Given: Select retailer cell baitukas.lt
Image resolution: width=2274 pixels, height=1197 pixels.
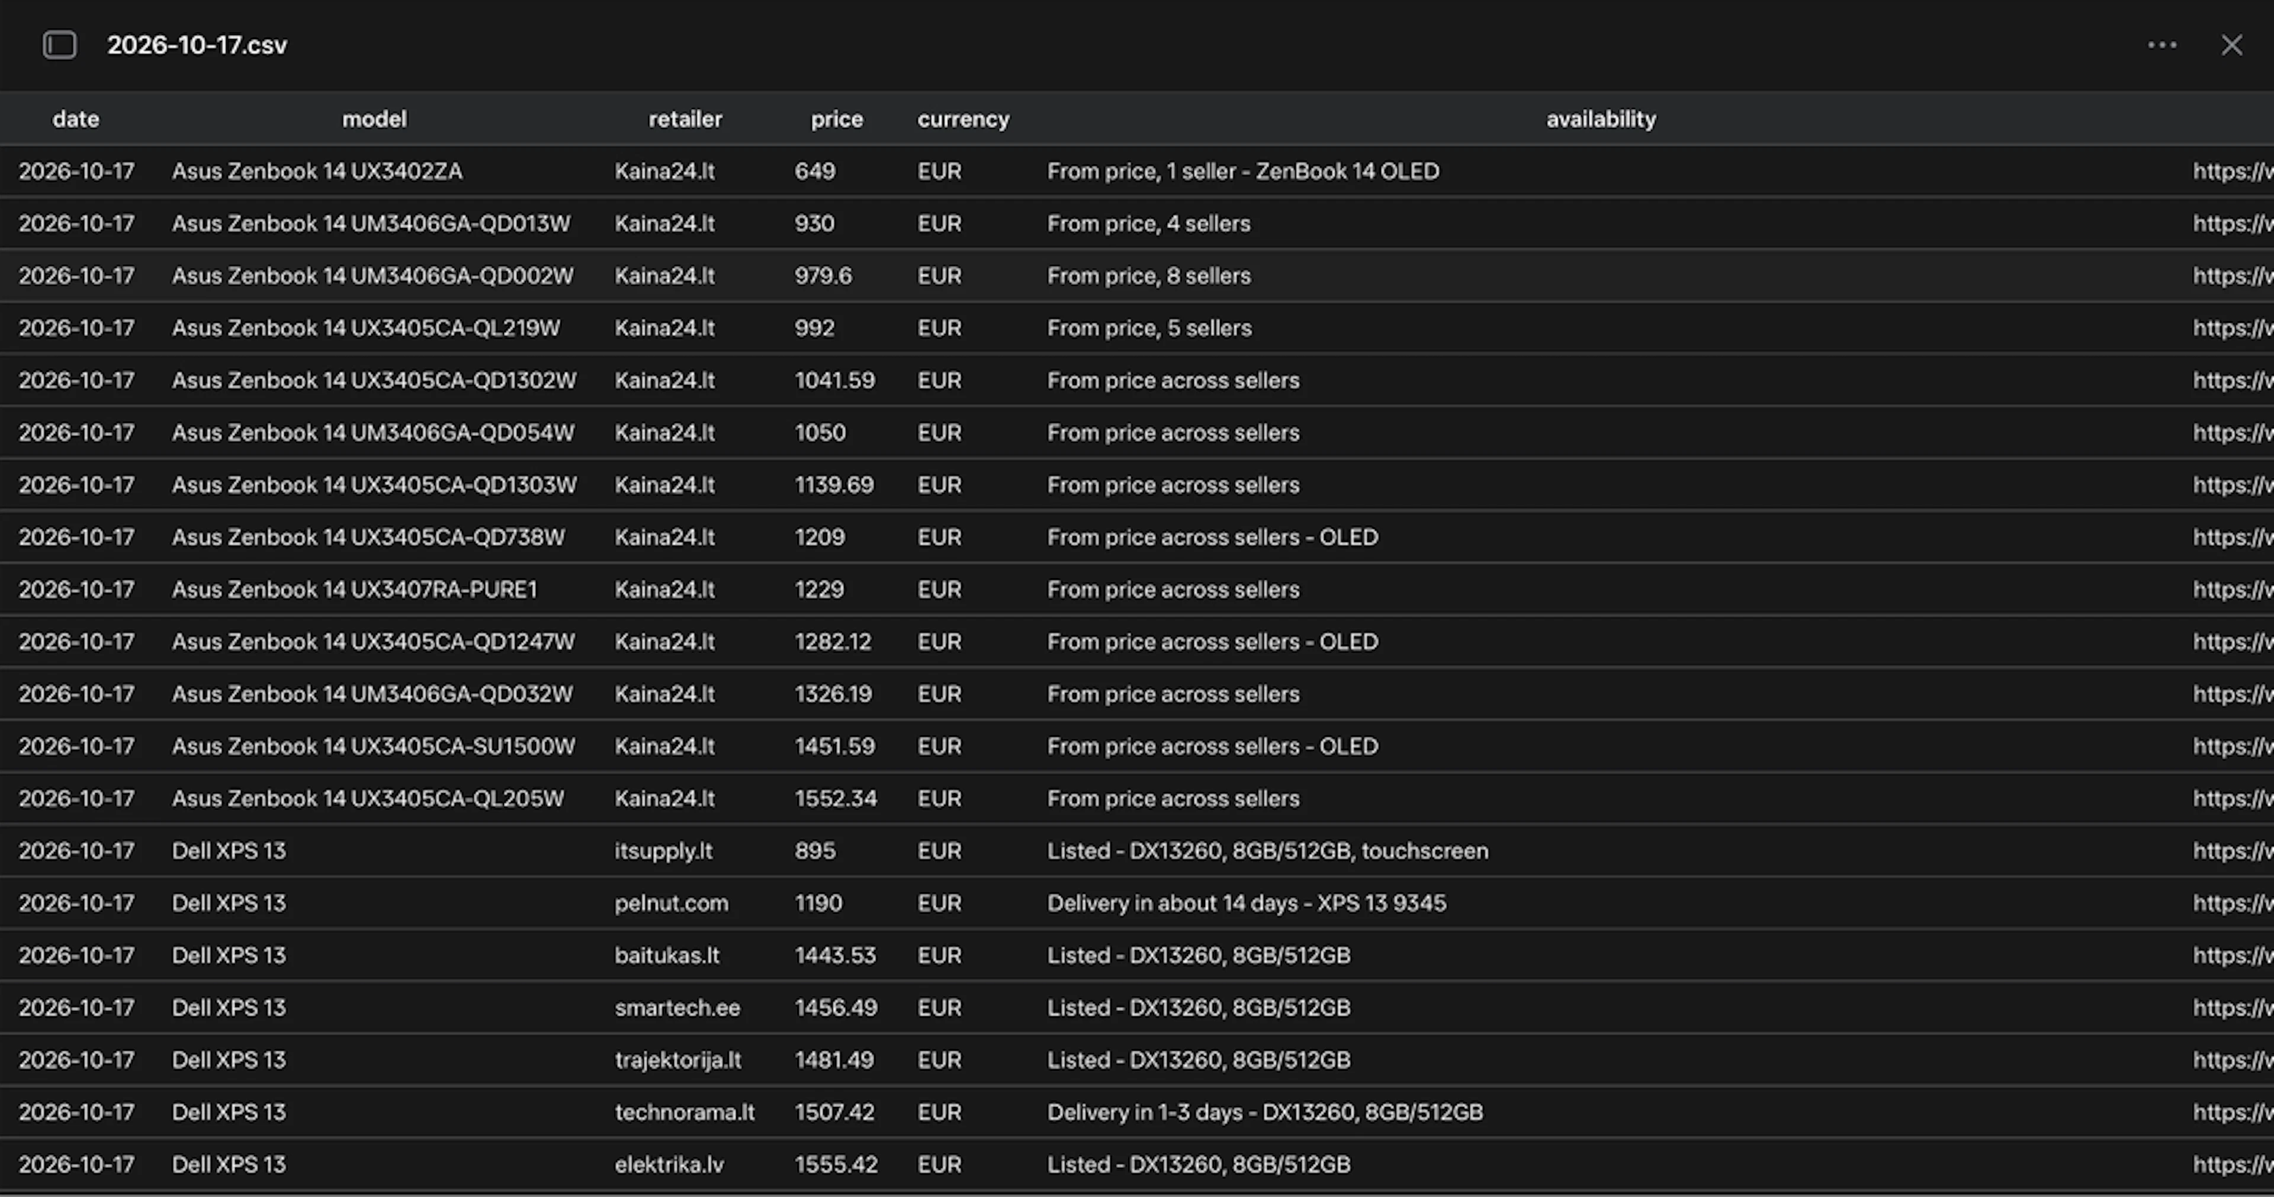Looking at the screenshot, I should click(666, 955).
